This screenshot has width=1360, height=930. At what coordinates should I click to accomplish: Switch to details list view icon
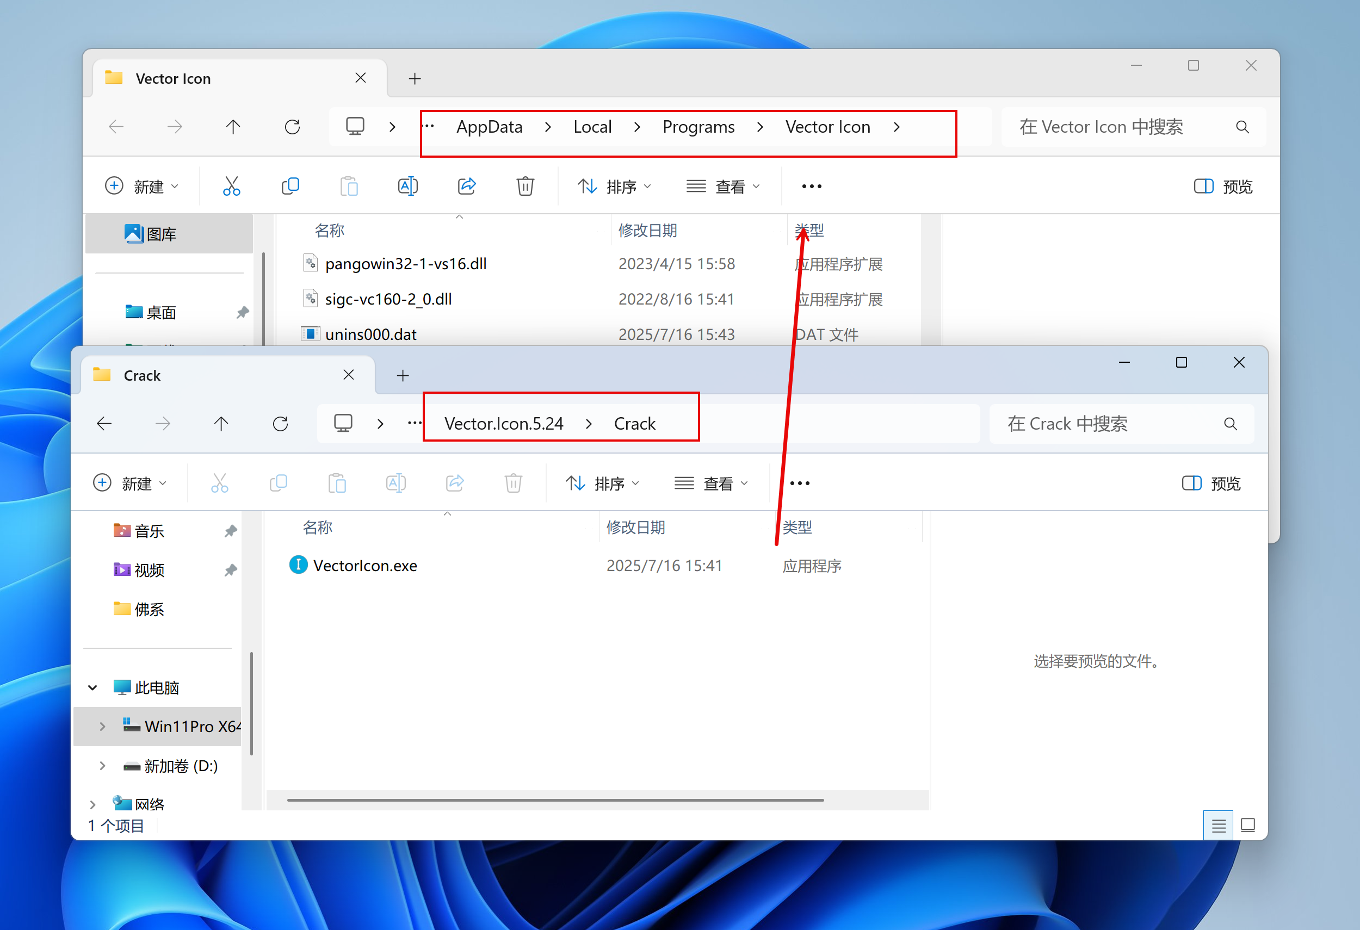(x=1219, y=825)
